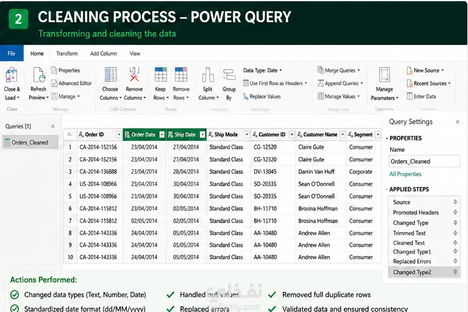This screenshot has height=312, width=468.
Task: Click the Remove Columns icon
Action: click(x=134, y=74)
